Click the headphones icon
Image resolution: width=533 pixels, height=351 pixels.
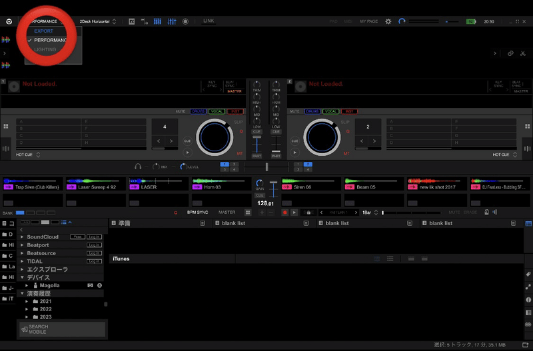pyautogui.click(x=138, y=167)
